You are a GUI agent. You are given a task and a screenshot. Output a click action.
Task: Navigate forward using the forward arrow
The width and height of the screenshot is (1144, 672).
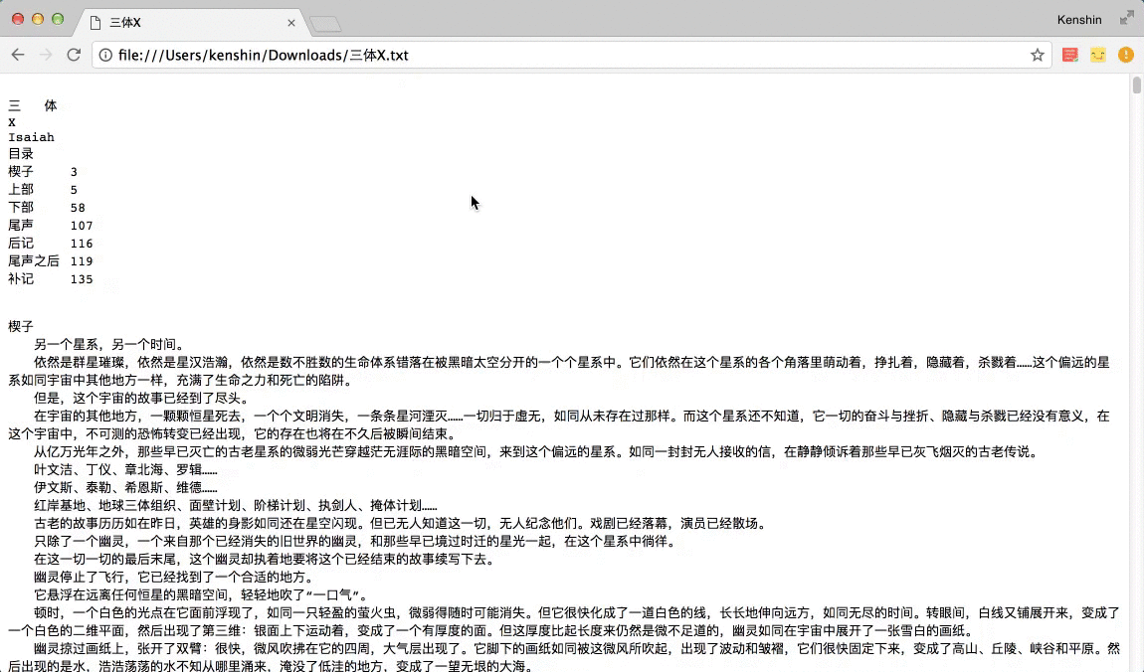46,55
